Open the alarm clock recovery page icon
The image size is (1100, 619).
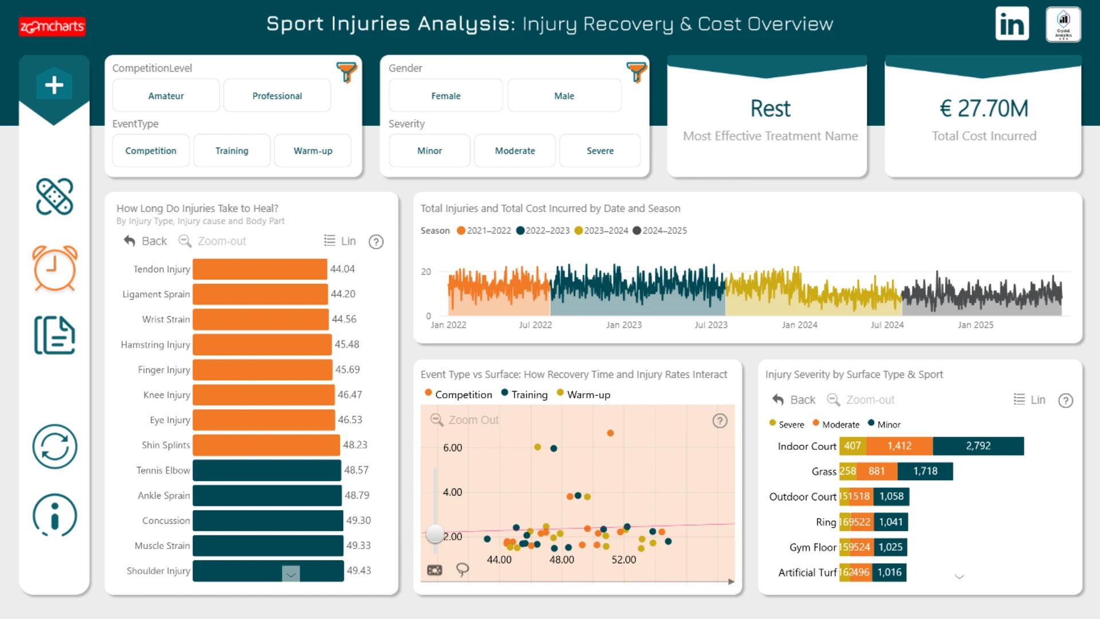click(54, 268)
